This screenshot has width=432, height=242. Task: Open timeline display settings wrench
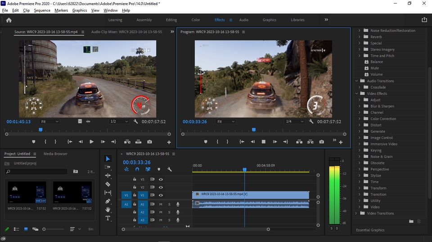tap(170, 169)
